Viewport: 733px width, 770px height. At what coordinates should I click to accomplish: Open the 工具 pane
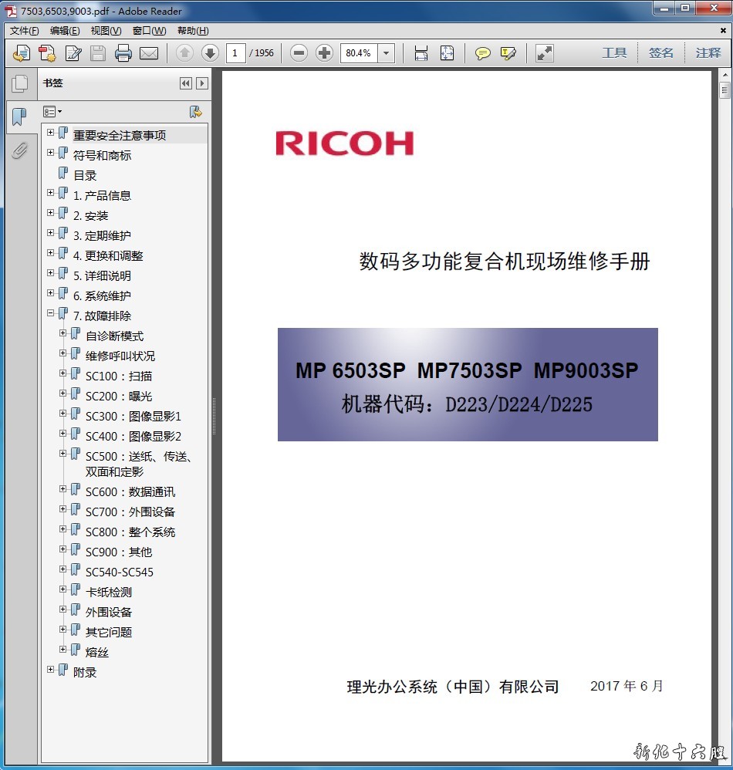click(x=614, y=53)
